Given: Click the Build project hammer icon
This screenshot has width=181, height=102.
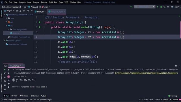Looking at the screenshot, I should pos(131,7).
